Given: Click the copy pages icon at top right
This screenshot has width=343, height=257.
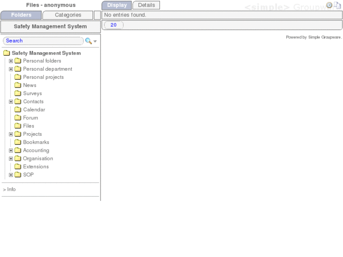Looking at the screenshot, I should [337, 5].
